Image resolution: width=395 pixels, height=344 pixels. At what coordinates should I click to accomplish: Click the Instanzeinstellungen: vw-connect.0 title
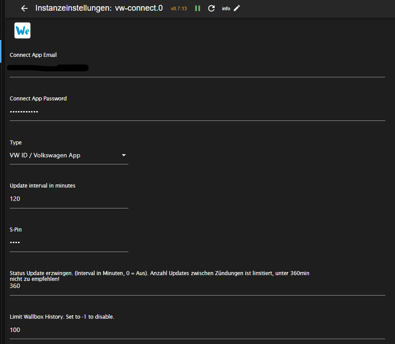99,8
